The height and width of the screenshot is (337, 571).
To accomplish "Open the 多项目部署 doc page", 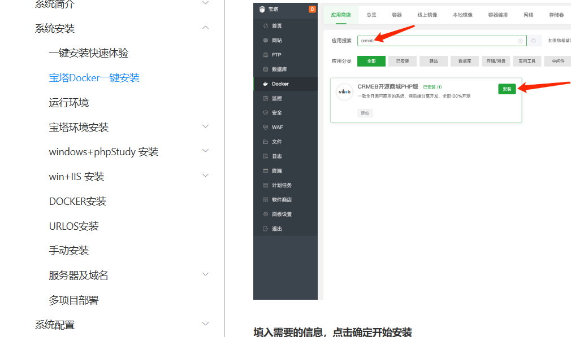I will pyautogui.click(x=73, y=300).
